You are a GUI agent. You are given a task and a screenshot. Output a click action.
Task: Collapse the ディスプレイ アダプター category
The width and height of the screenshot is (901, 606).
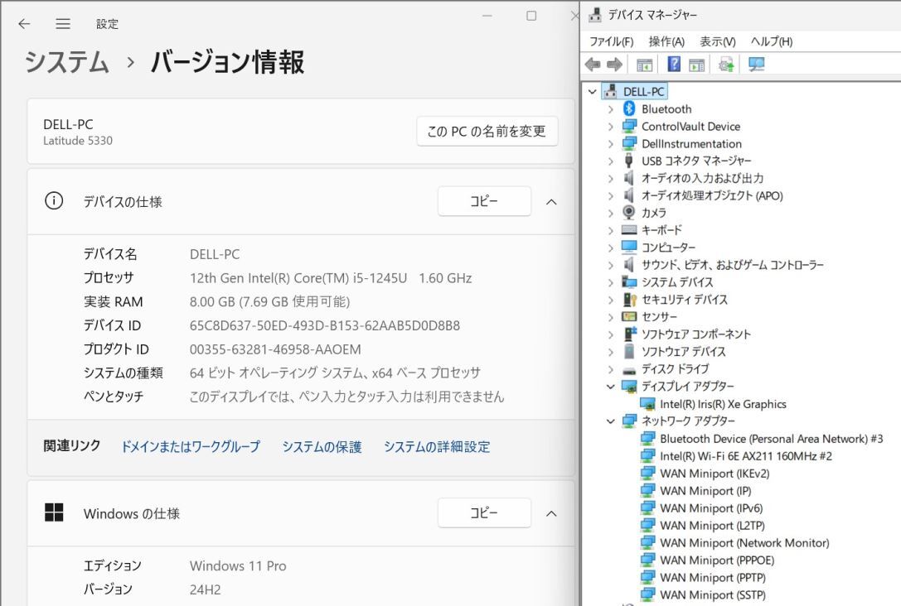(612, 386)
